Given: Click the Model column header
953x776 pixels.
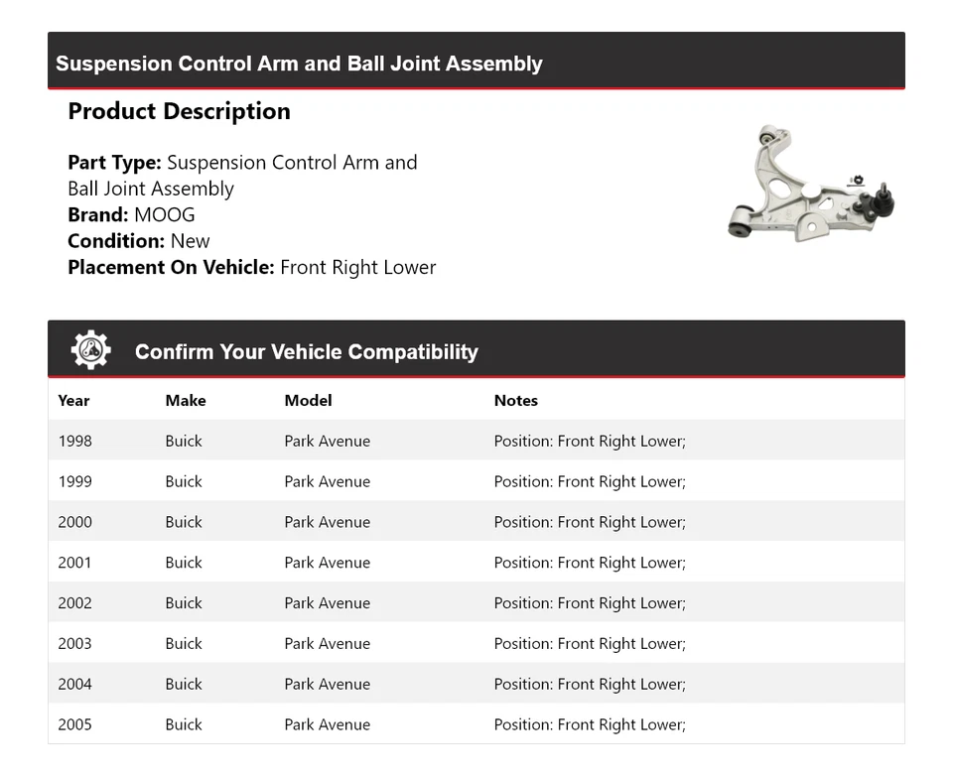Looking at the screenshot, I should click(308, 401).
